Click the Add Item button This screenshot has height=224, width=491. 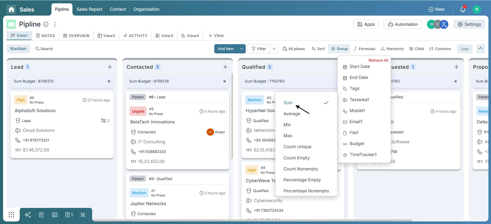coord(226,49)
